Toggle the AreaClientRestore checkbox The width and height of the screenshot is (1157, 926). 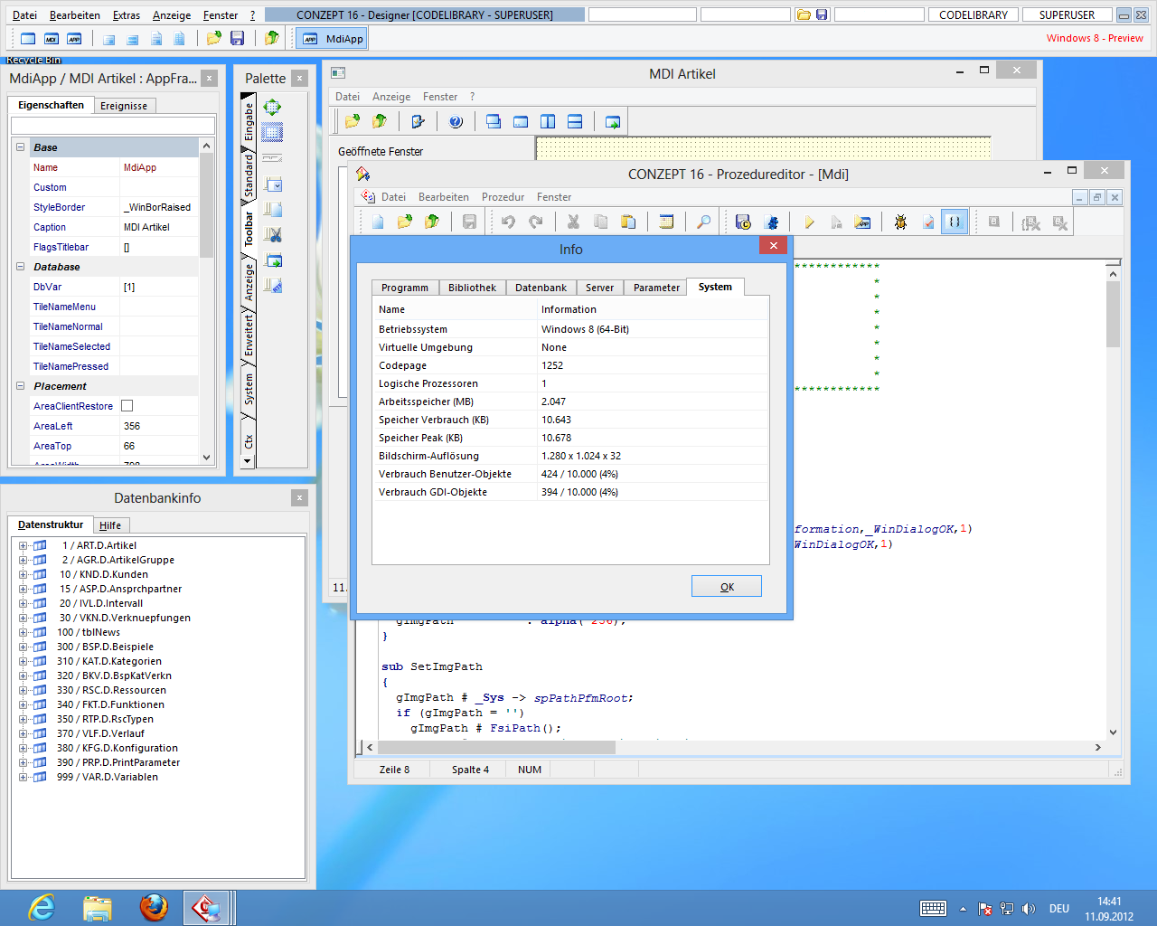point(127,406)
